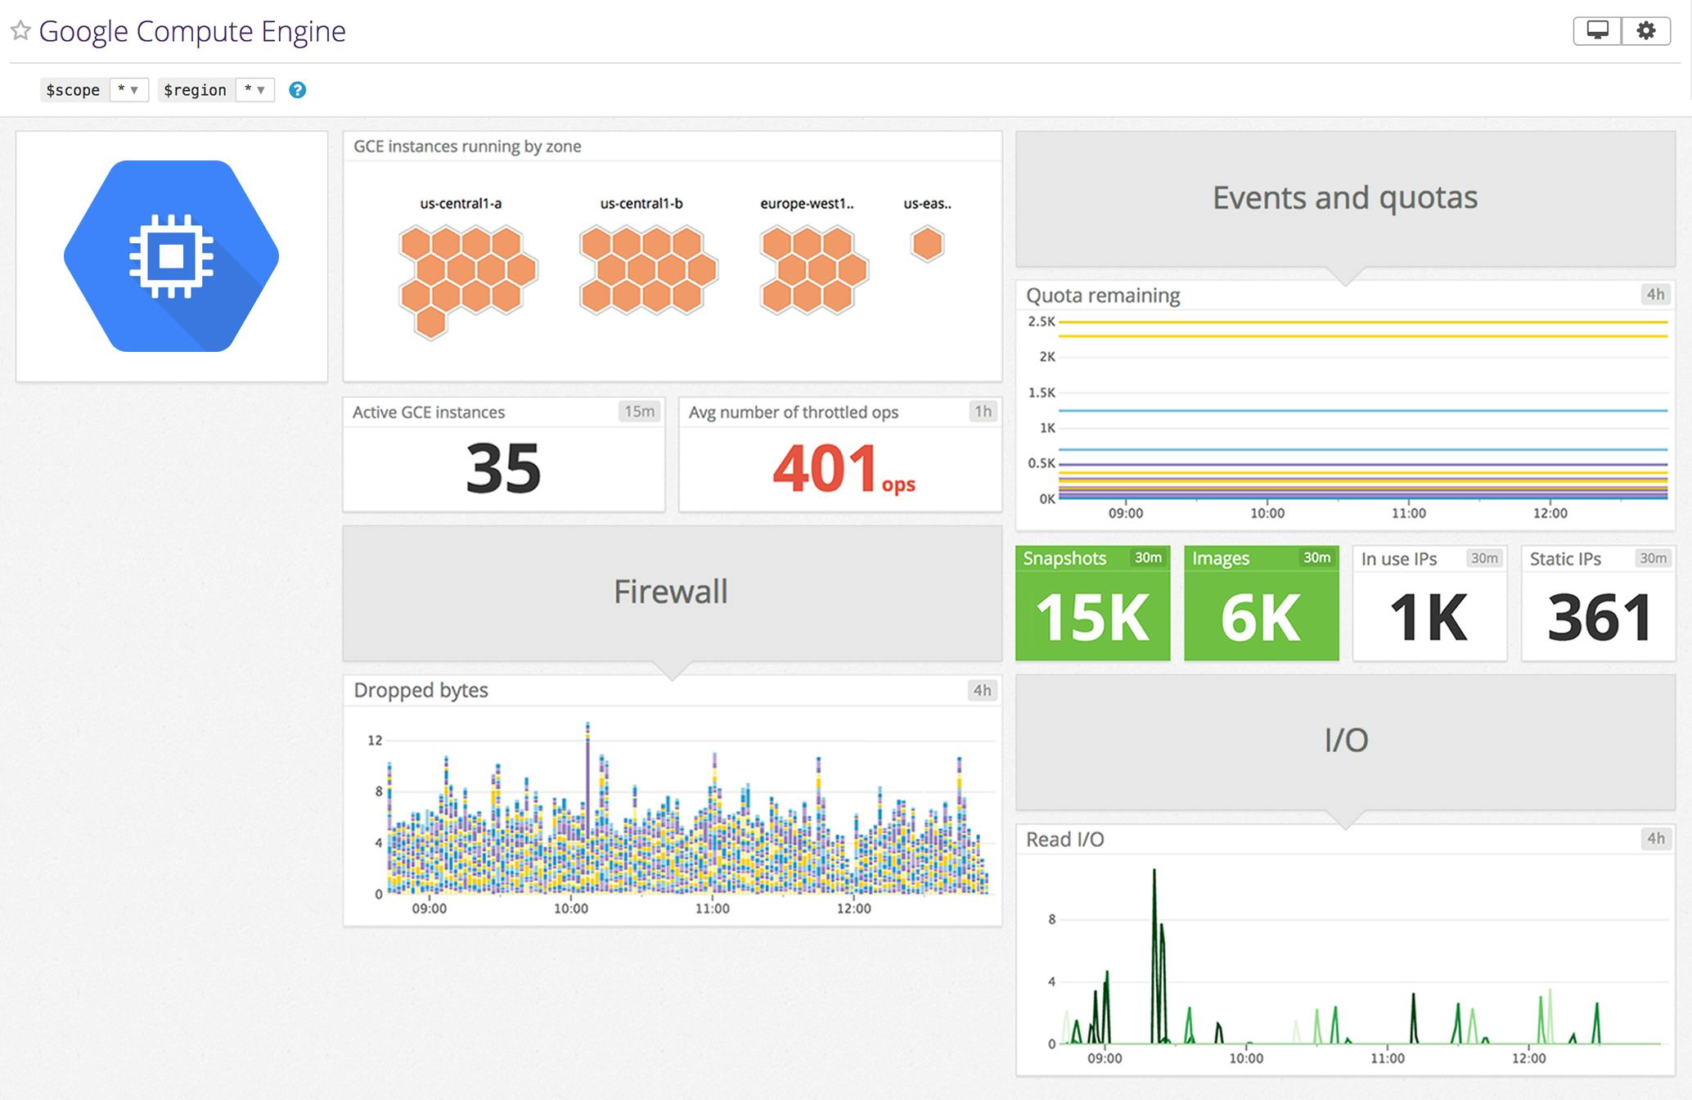Image resolution: width=1692 pixels, height=1100 pixels.
Task: Open TV mode with the monitor icon
Action: [1597, 31]
